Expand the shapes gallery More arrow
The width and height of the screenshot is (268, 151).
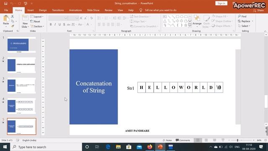(x=190, y=26)
